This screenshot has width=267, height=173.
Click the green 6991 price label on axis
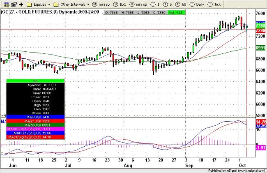(260, 48)
